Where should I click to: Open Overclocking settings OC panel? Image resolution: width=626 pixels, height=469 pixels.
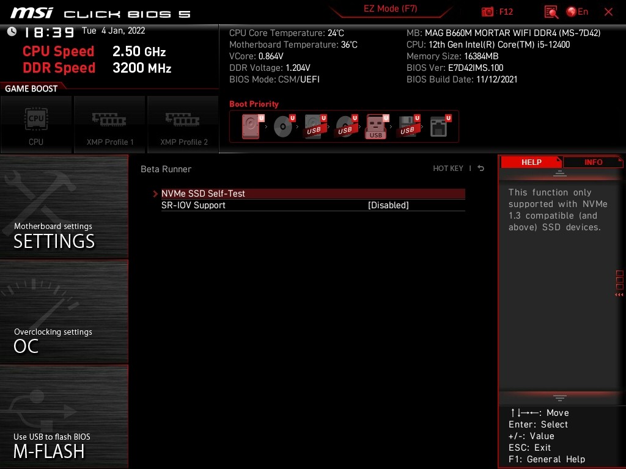[64, 311]
